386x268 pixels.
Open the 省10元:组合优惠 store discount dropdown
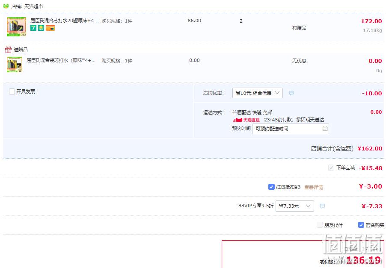[x=257, y=93]
